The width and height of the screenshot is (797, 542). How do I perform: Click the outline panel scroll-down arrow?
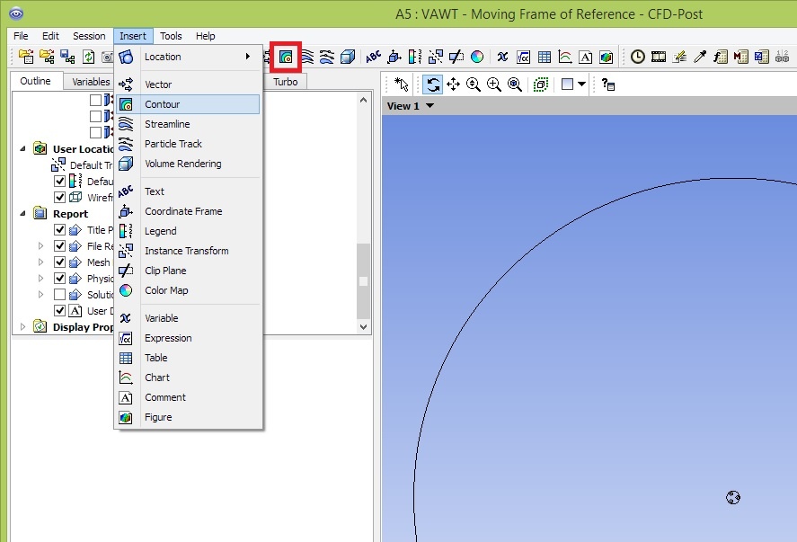point(363,327)
